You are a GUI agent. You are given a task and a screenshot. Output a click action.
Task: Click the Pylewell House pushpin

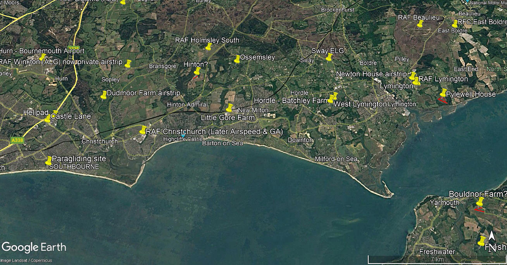(443, 93)
